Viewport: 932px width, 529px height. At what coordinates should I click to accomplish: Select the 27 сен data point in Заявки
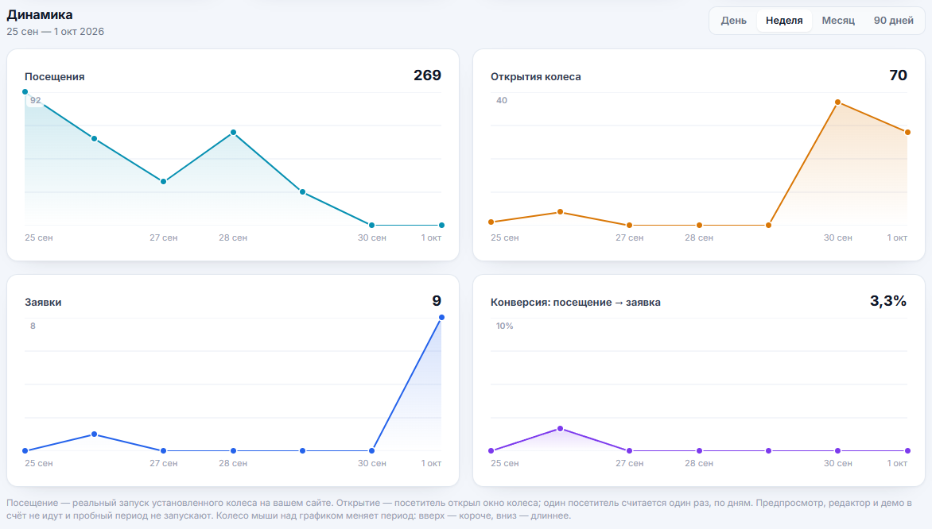(164, 450)
